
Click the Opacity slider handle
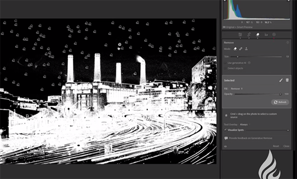(280, 94)
